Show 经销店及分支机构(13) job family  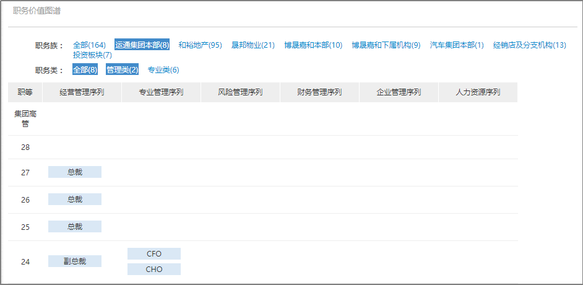coord(529,45)
